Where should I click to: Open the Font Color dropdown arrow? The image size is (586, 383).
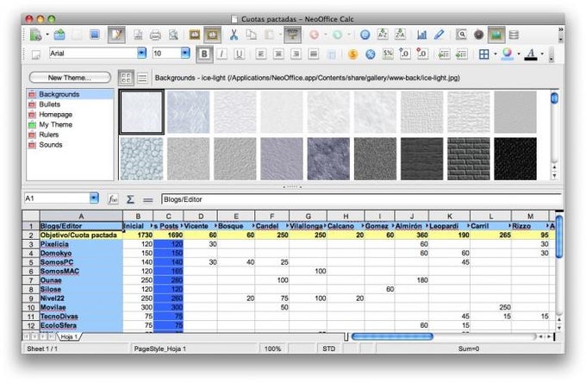coord(542,54)
